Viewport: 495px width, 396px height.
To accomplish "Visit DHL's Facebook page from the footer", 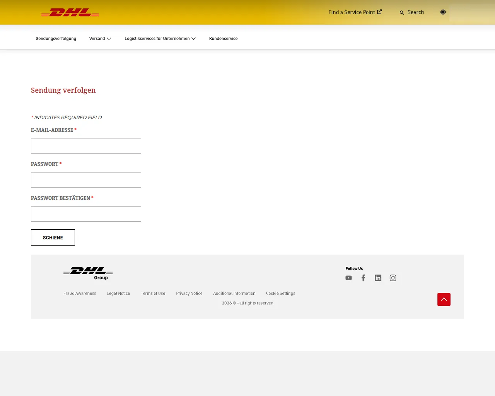I will [x=363, y=278].
